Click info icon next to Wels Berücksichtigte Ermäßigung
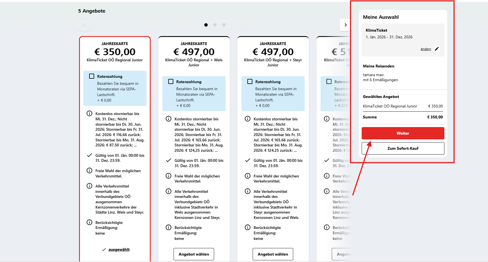The image size is (488, 262). coord(169,227)
